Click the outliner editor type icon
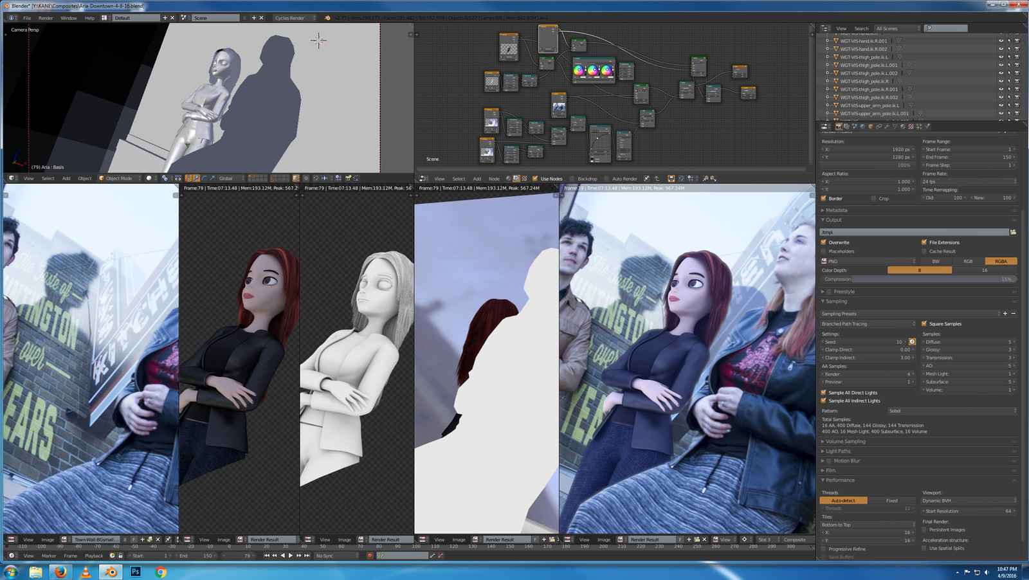The height and width of the screenshot is (580, 1029). [825, 28]
